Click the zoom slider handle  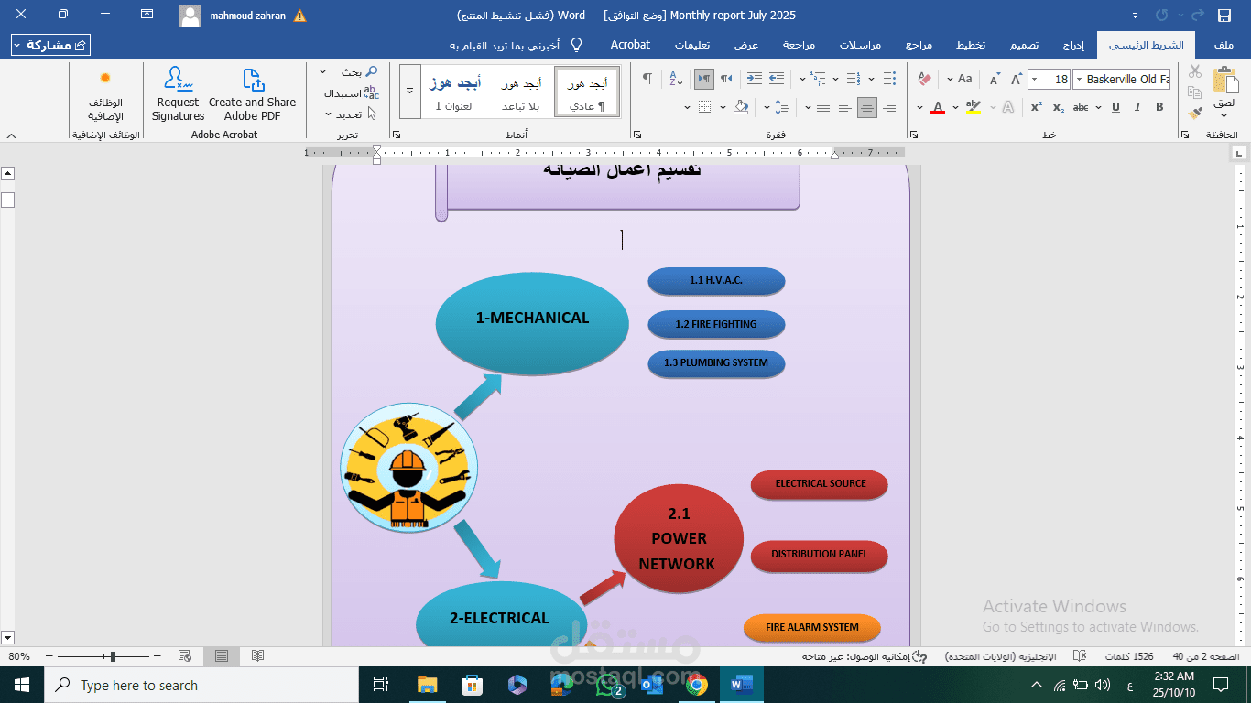click(x=113, y=656)
